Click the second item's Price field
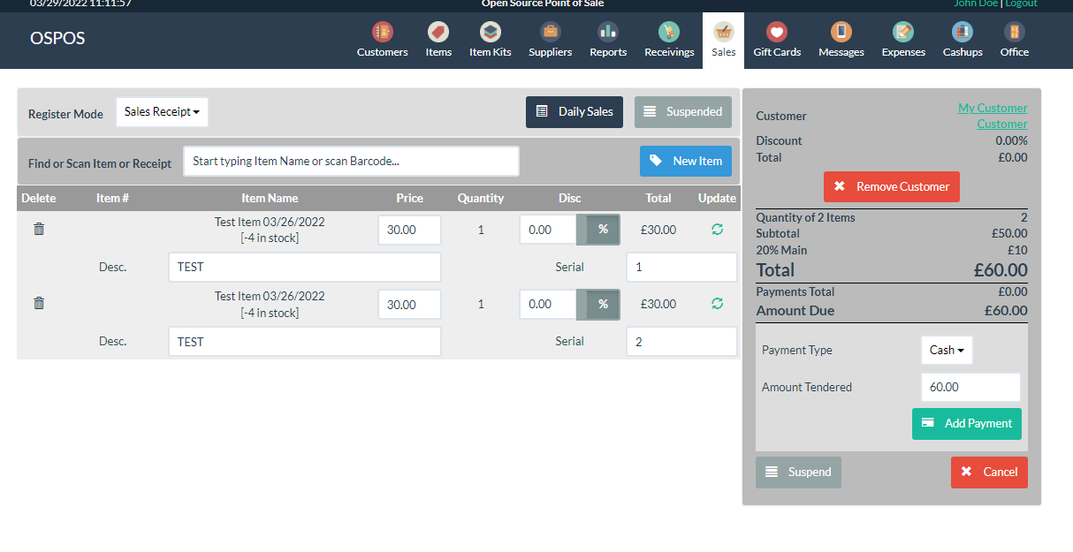The width and height of the screenshot is (1073, 552). 409,304
